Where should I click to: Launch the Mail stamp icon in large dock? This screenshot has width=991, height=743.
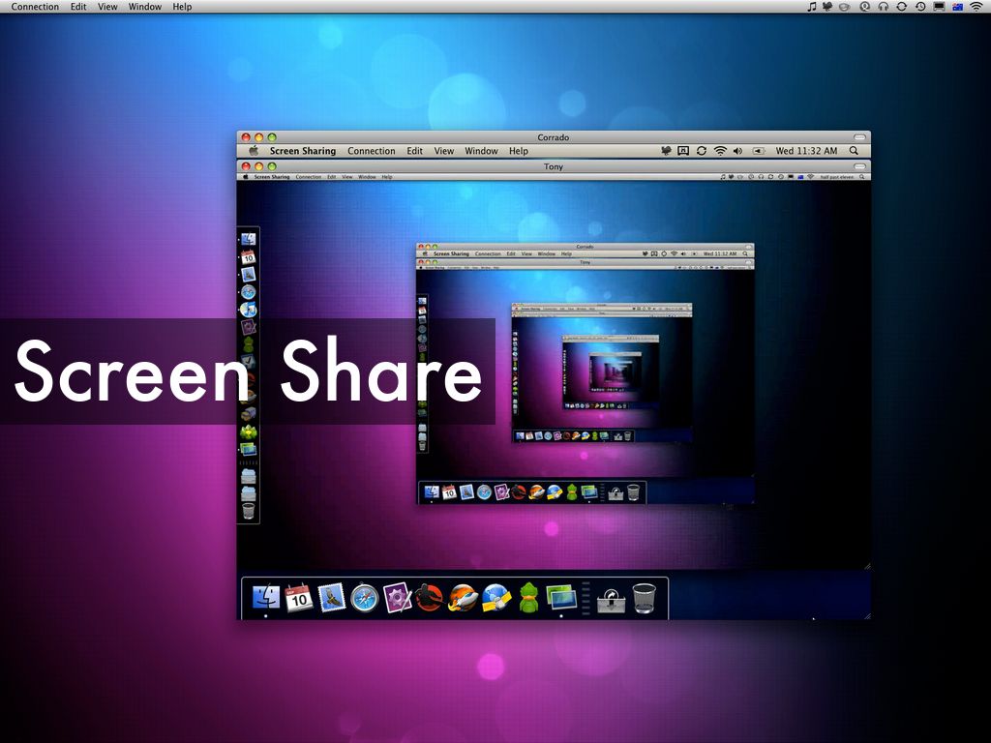332,598
